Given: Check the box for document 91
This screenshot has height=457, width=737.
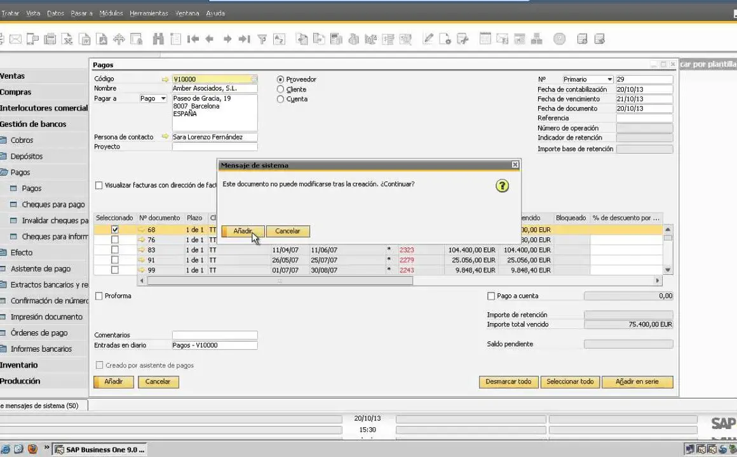Looking at the screenshot, I should pyautogui.click(x=115, y=260).
